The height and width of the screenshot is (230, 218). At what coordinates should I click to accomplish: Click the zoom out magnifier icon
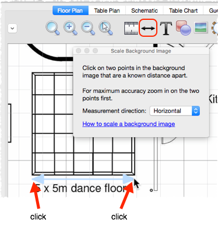coord(88,28)
